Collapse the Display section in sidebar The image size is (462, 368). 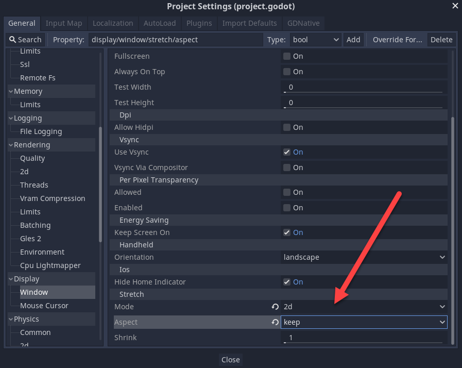[x=12, y=278]
